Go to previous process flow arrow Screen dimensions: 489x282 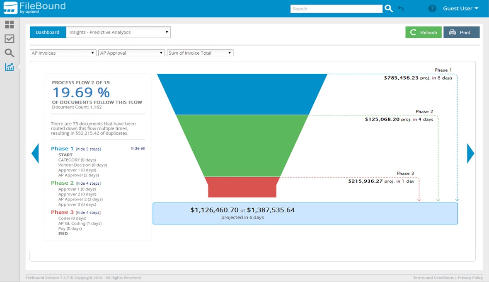35,153
